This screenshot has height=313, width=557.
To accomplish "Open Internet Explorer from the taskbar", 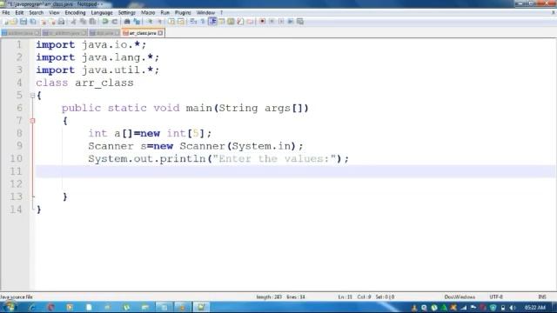I will pyautogui.click(x=31, y=307).
